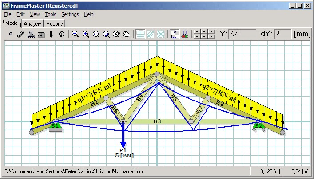Select the point force arrow tool
The height and width of the screenshot is (179, 314).
pos(51,34)
